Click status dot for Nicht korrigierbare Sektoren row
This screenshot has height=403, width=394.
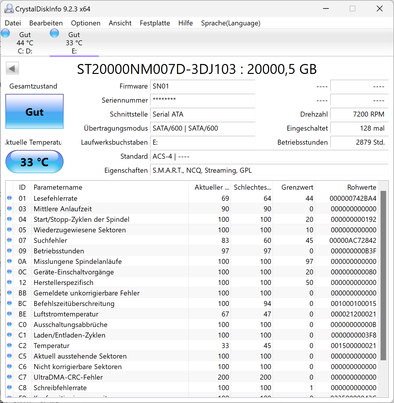pos(9,366)
